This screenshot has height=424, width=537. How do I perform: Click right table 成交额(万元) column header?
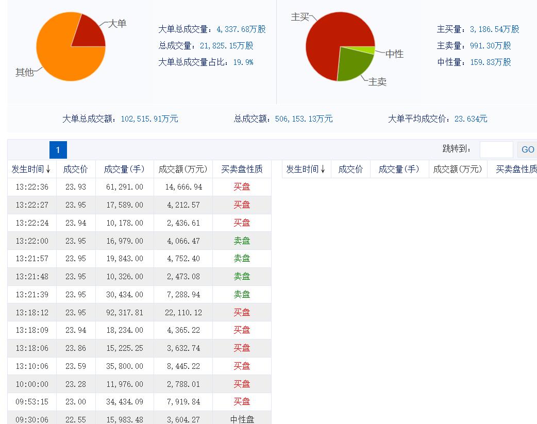point(458,169)
